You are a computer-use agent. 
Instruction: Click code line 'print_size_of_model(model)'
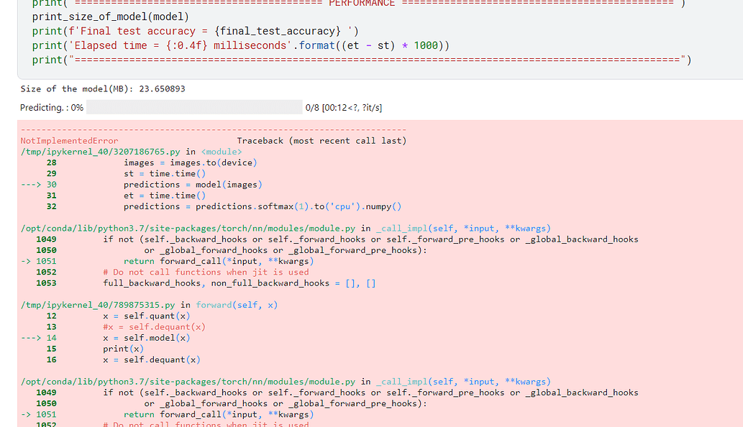click(111, 17)
